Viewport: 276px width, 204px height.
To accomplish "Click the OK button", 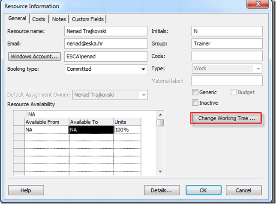I will (x=203, y=190).
